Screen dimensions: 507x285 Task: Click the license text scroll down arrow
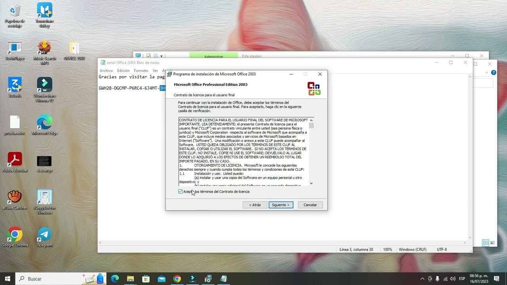(x=311, y=183)
